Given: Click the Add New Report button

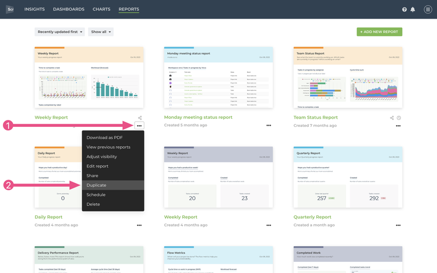Looking at the screenshot, I should tap(379, 32).
